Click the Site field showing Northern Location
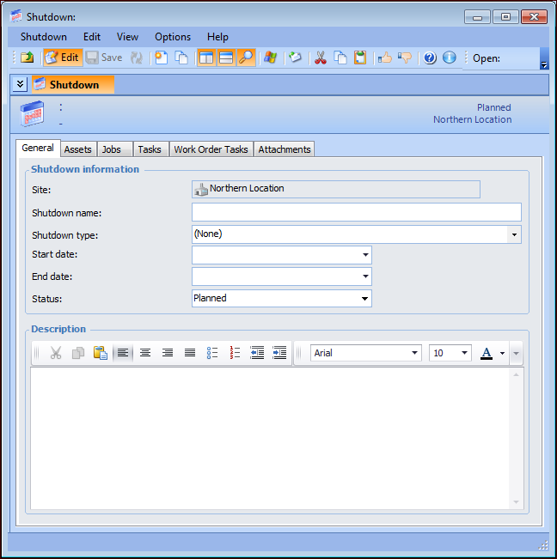The image size is (557, 559). (336, 189)
